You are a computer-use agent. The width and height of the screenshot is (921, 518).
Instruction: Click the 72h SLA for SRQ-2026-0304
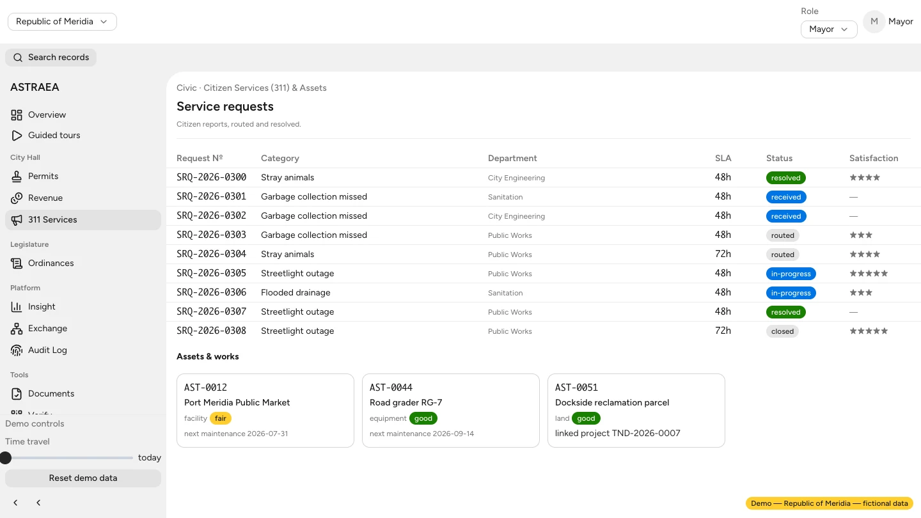(x=723, y=254)
